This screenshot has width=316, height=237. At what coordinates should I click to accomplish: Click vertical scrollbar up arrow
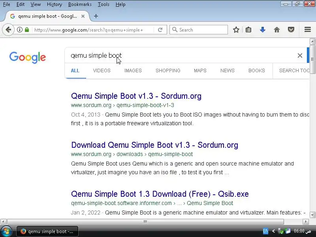click(x=312, y=41)
